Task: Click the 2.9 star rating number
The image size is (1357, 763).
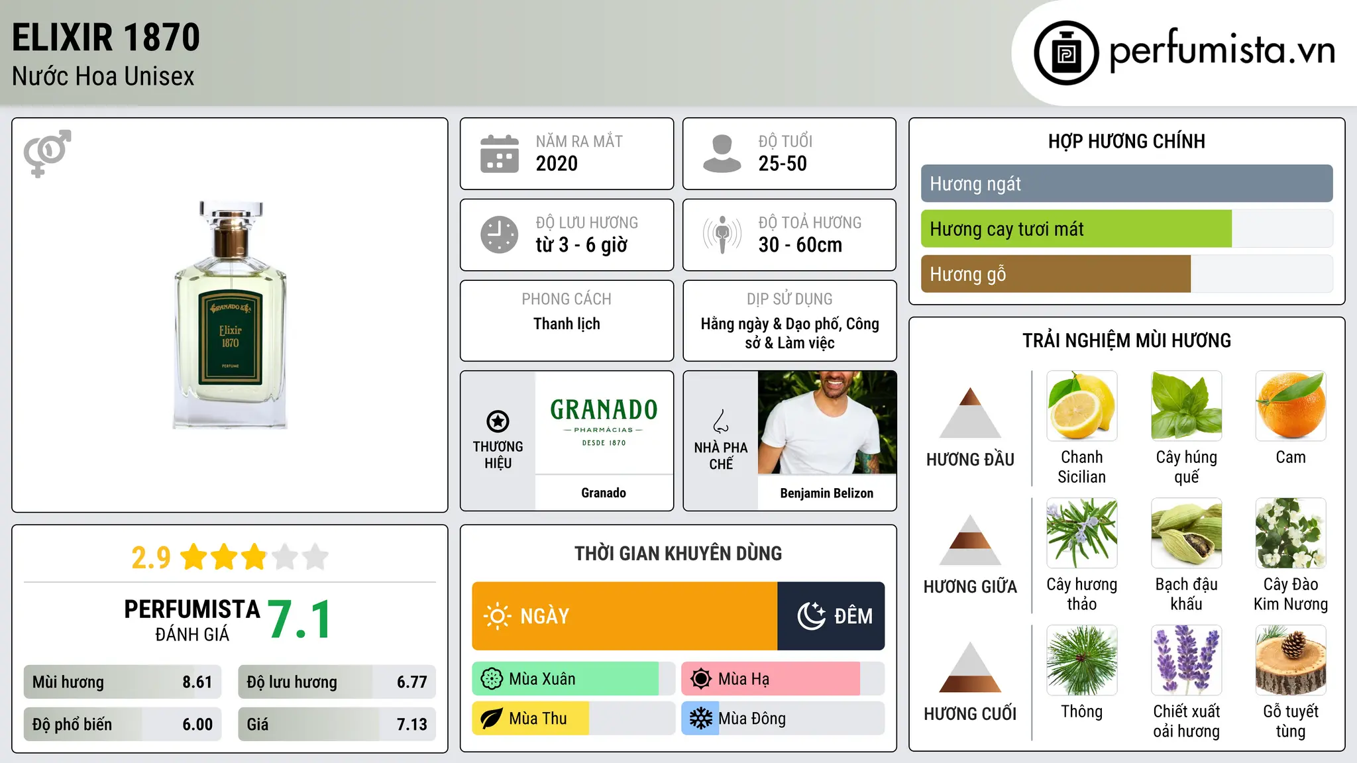Action: (x=151, y=558)
